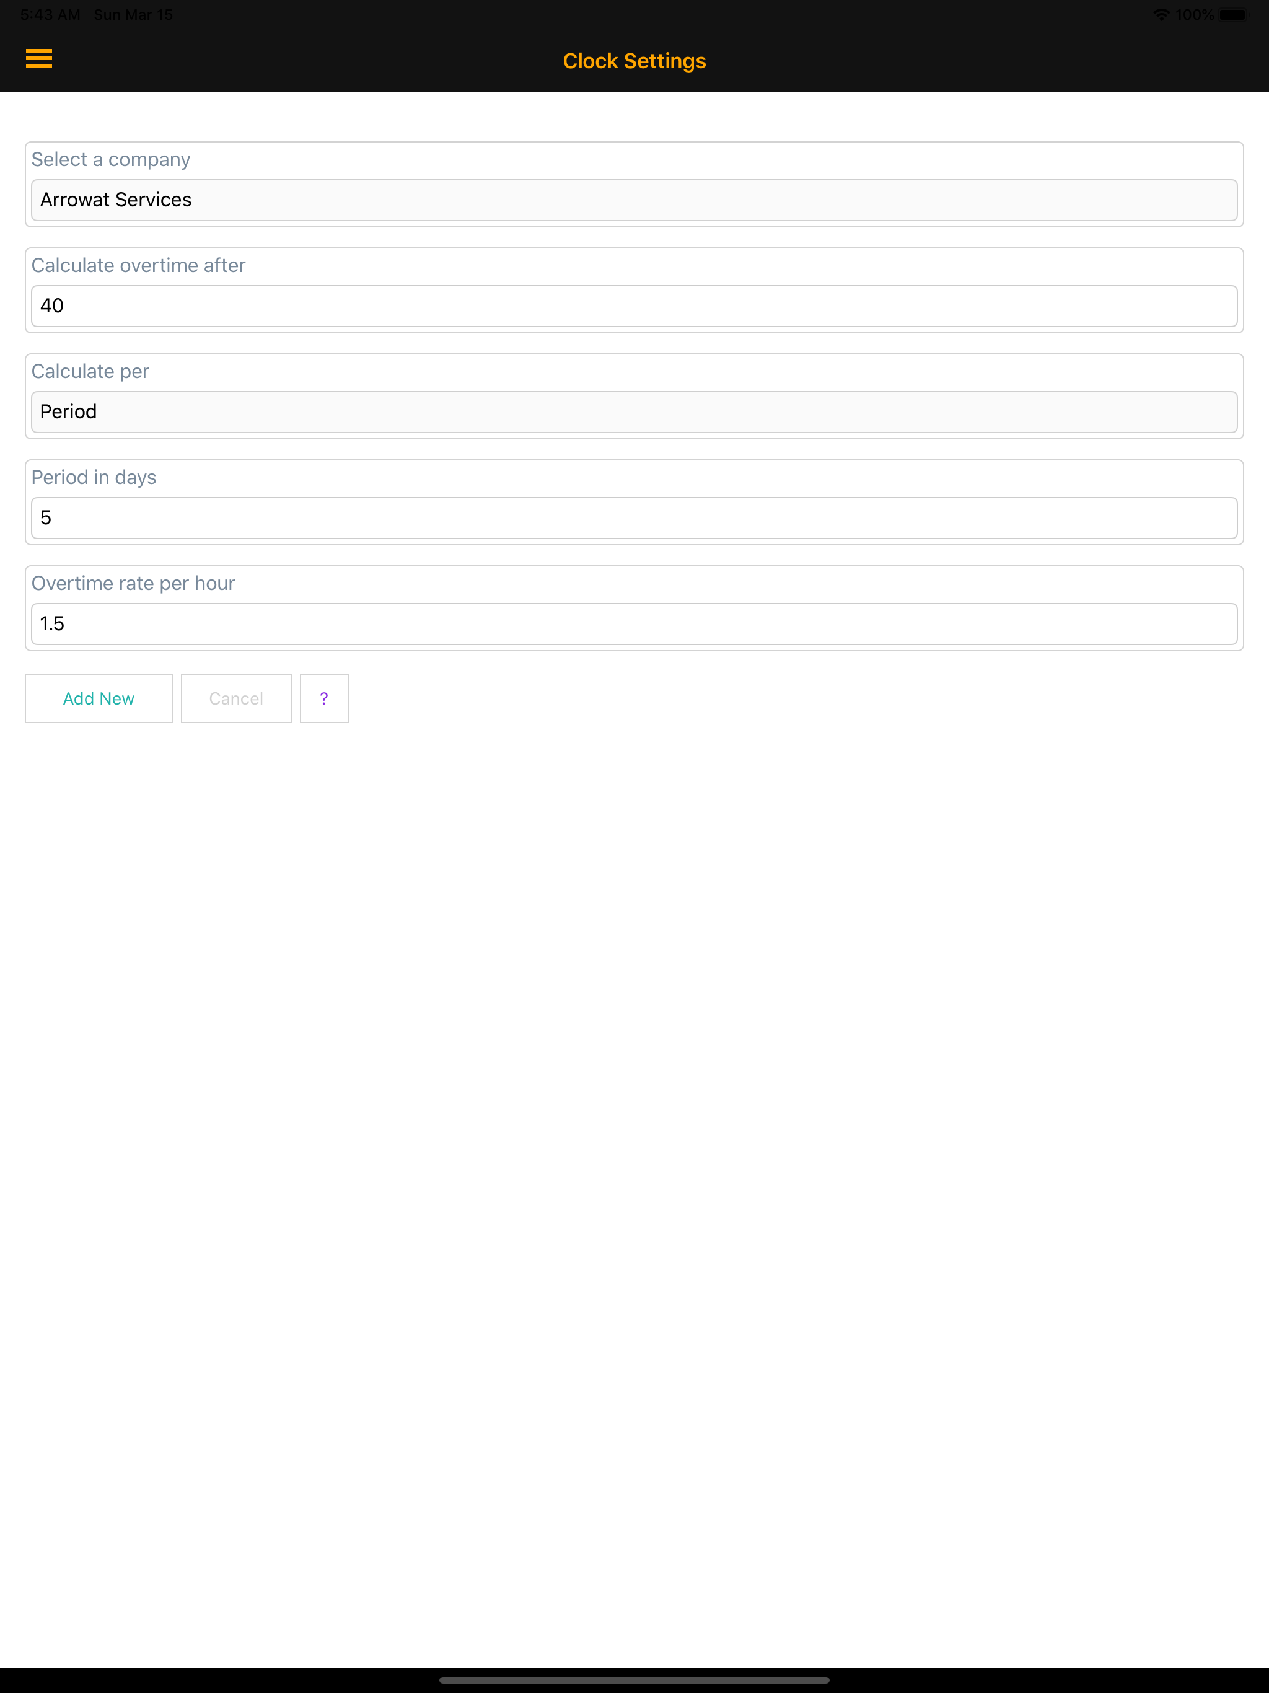Click the Period in days field showing 5
This screenshot has height=1693, width=1269.
click(x=634, y=517)
